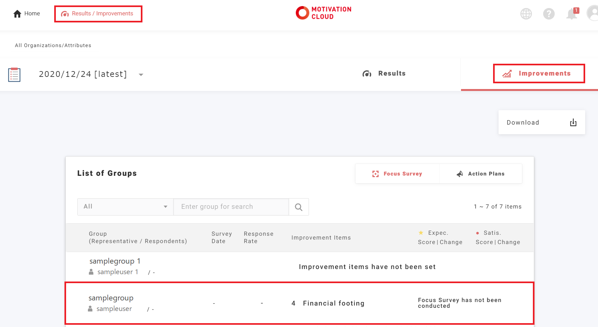Open Results / Improvements in top navigation

[x=98, y=14]
